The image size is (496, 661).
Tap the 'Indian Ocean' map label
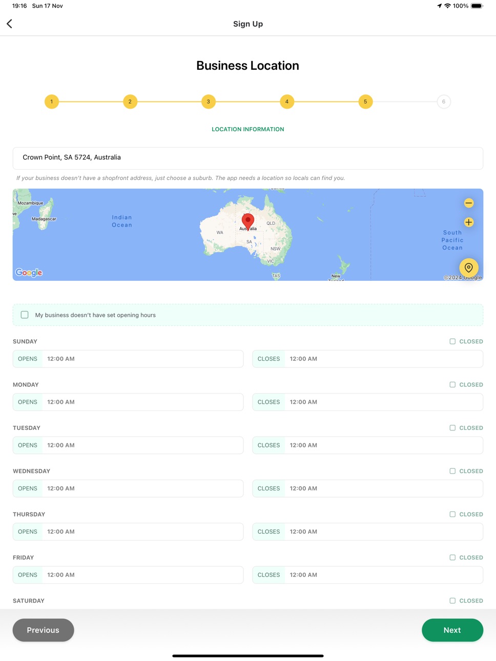coord(122,221)
